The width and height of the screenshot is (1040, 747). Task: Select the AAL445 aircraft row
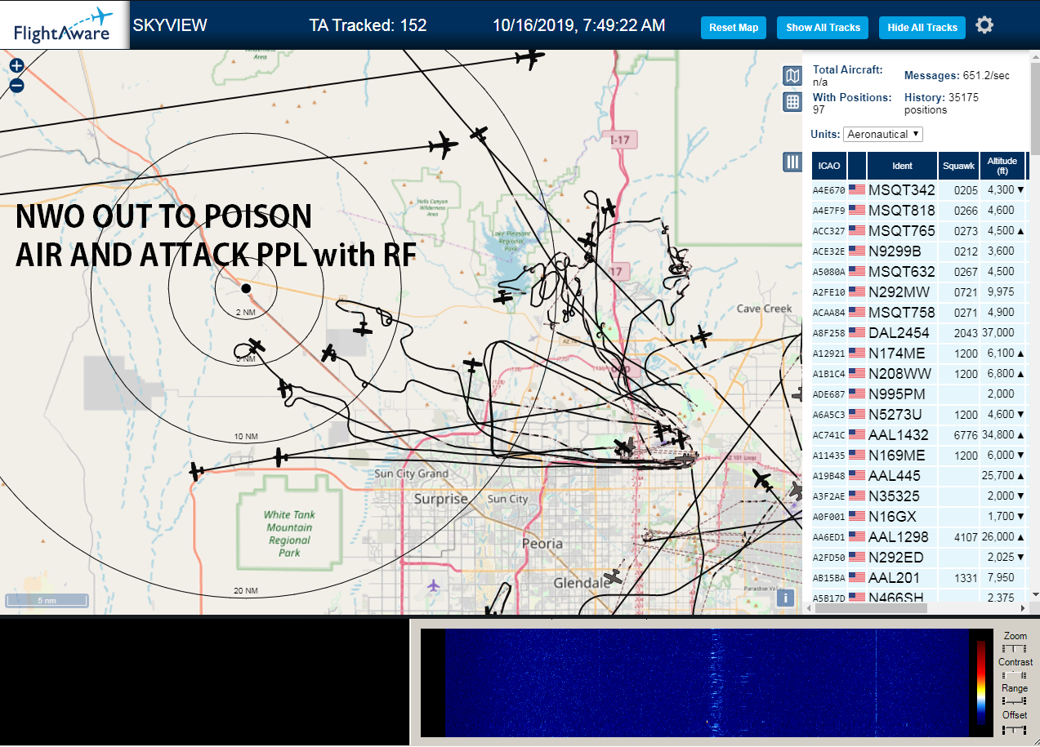918,475
